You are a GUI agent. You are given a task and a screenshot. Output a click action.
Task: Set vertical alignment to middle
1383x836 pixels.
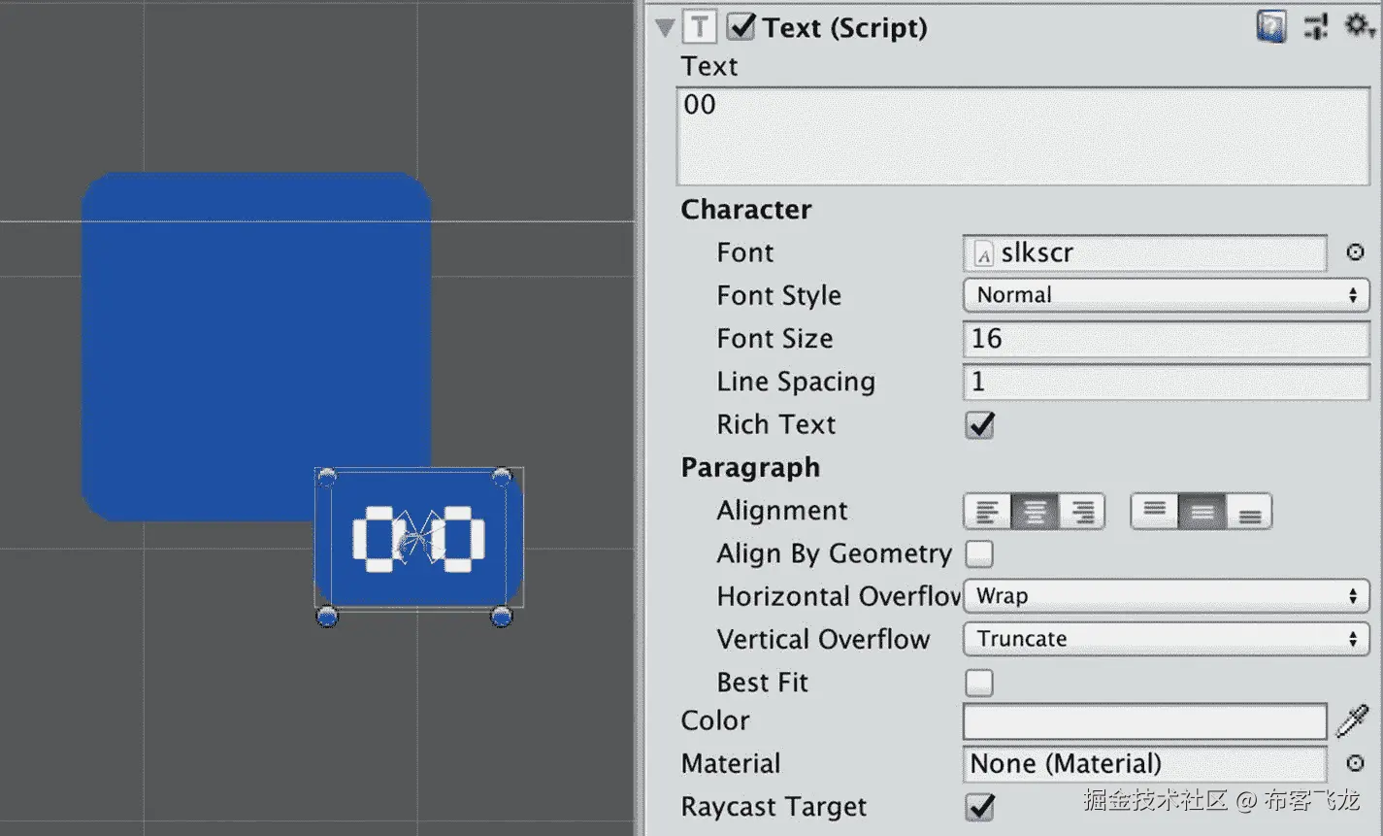click(x=1202, y=511)
